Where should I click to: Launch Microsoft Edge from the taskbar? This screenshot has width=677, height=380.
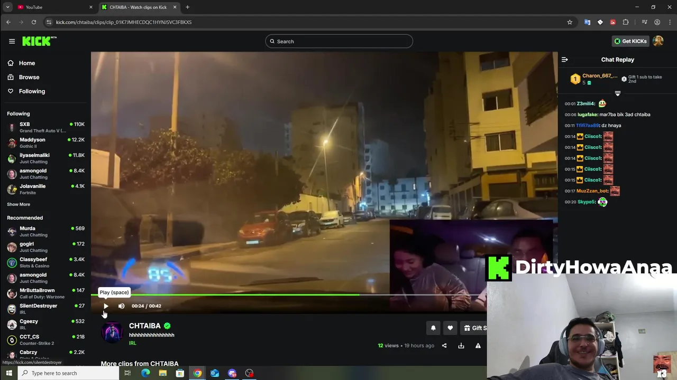[x=145, y=373]
